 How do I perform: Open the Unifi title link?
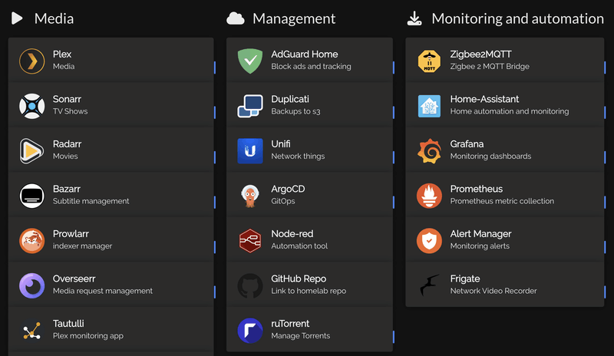(x=281, y=144)
